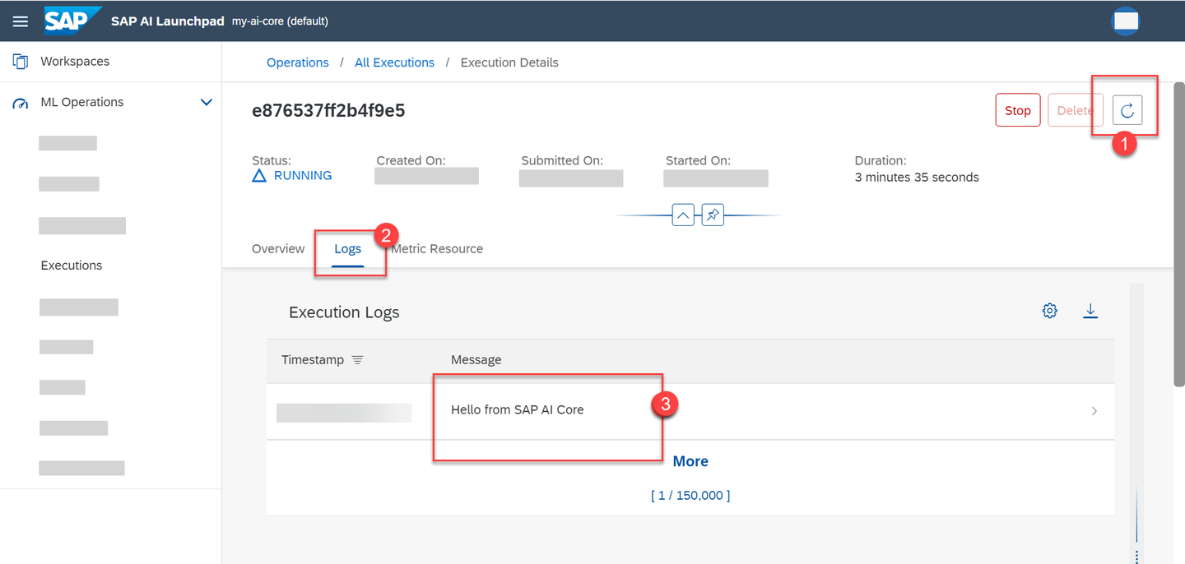Click the page vertical scrollbar
This screenshot has height=564, width=1185.
[1178, 234]
